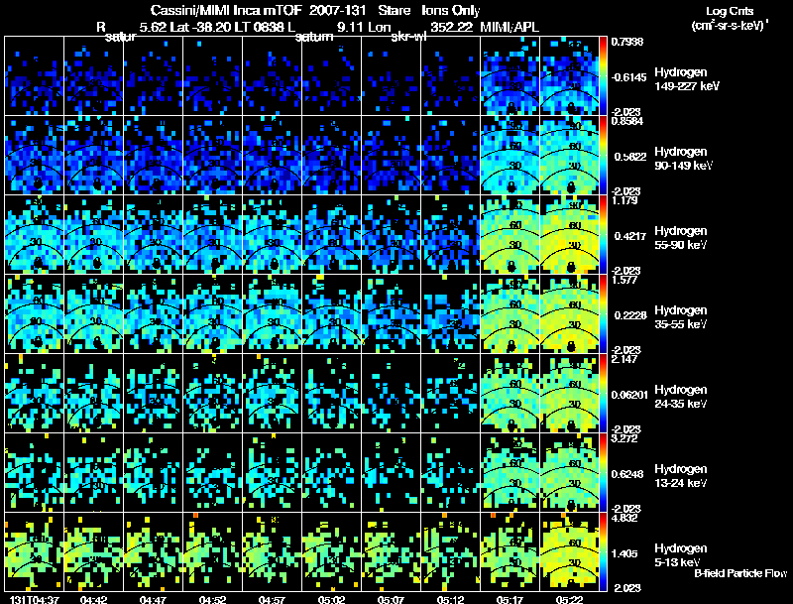Select the 149-227 keV panel at 05:17
Image resolution: width=793 pixels, height=604 pixels.
(510, 76)
